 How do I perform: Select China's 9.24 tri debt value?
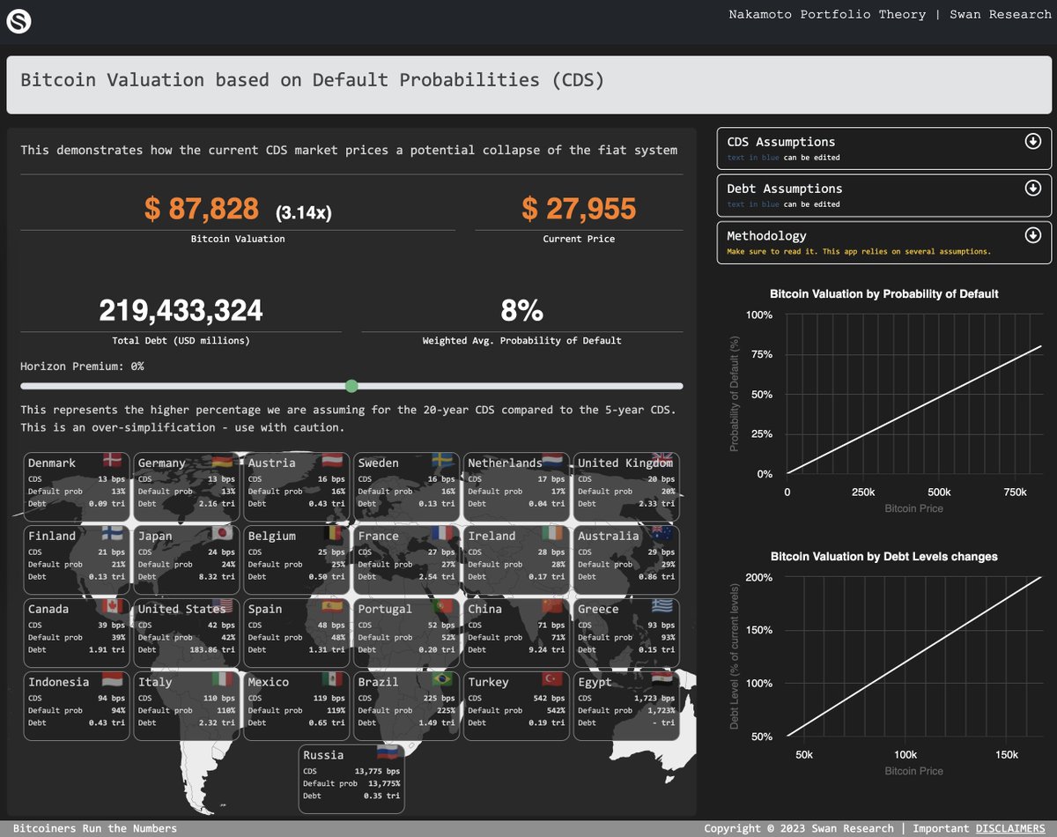[x=545, y=649]
